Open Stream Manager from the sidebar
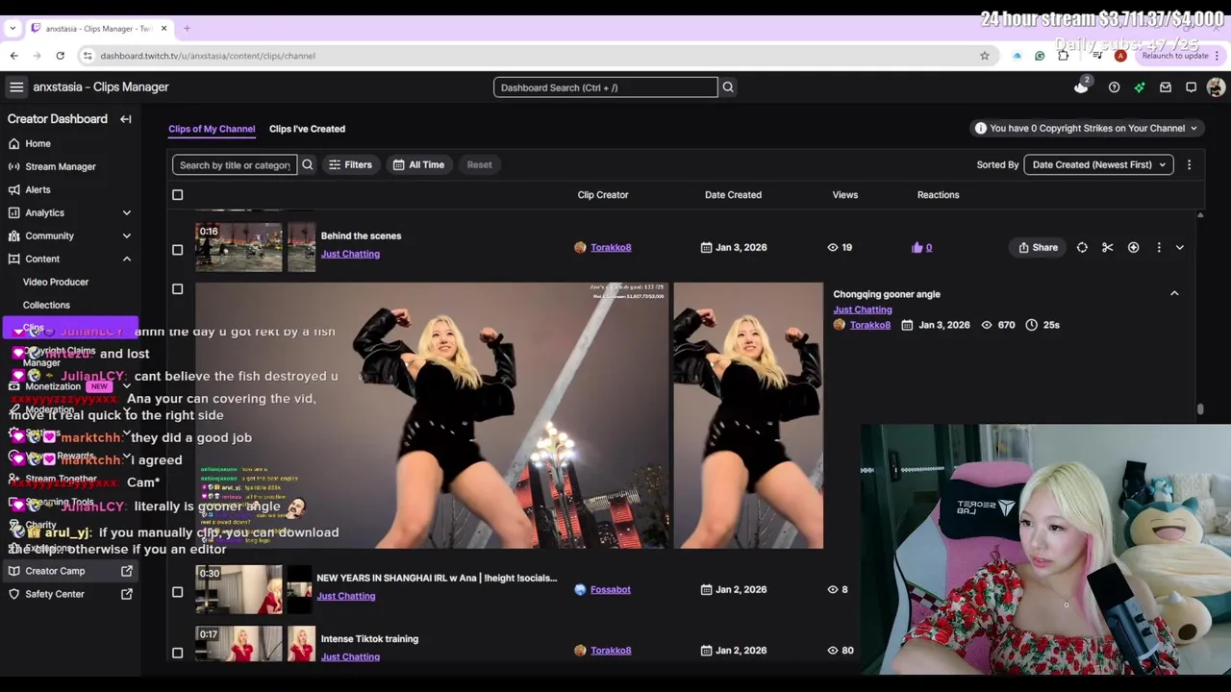This screenshot has width=1231, height=692. [x=60, y=166]
